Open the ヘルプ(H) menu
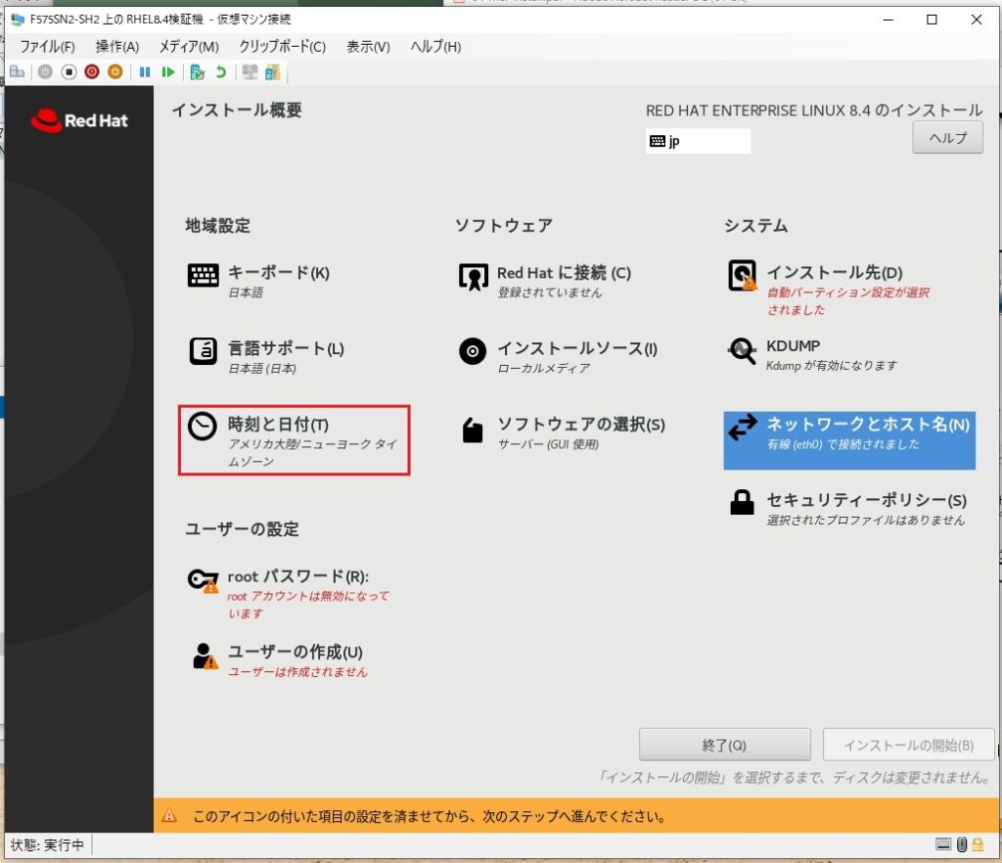Image resolution: width=1002 pixels, height=863 pixels. [x=435, y=47]
